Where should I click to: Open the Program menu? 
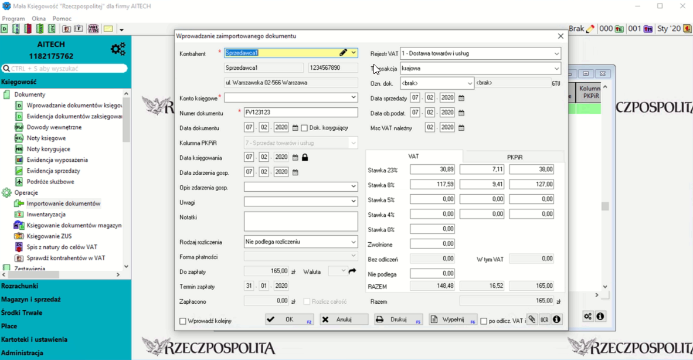tap(13, 19)
